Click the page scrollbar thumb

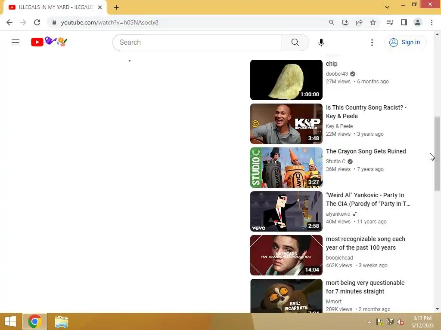pyautogui.click(x=437, y=154)
